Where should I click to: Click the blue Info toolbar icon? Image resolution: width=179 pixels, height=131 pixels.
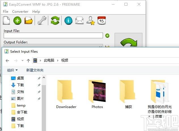point(68,21)
